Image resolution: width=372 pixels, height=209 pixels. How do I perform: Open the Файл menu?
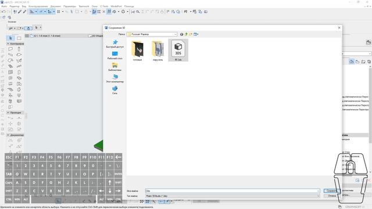(4, 6)
